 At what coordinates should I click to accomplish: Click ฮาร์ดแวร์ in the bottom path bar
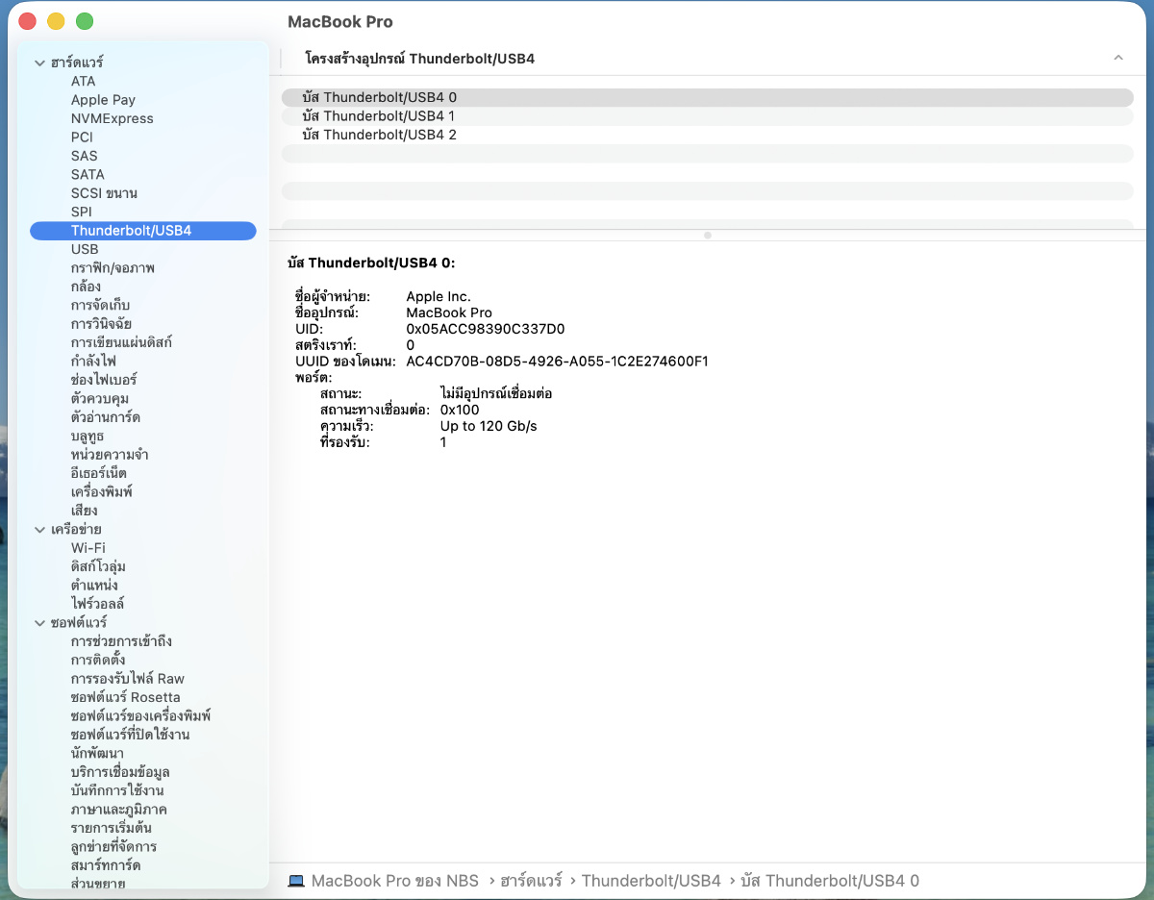[533, 881]
